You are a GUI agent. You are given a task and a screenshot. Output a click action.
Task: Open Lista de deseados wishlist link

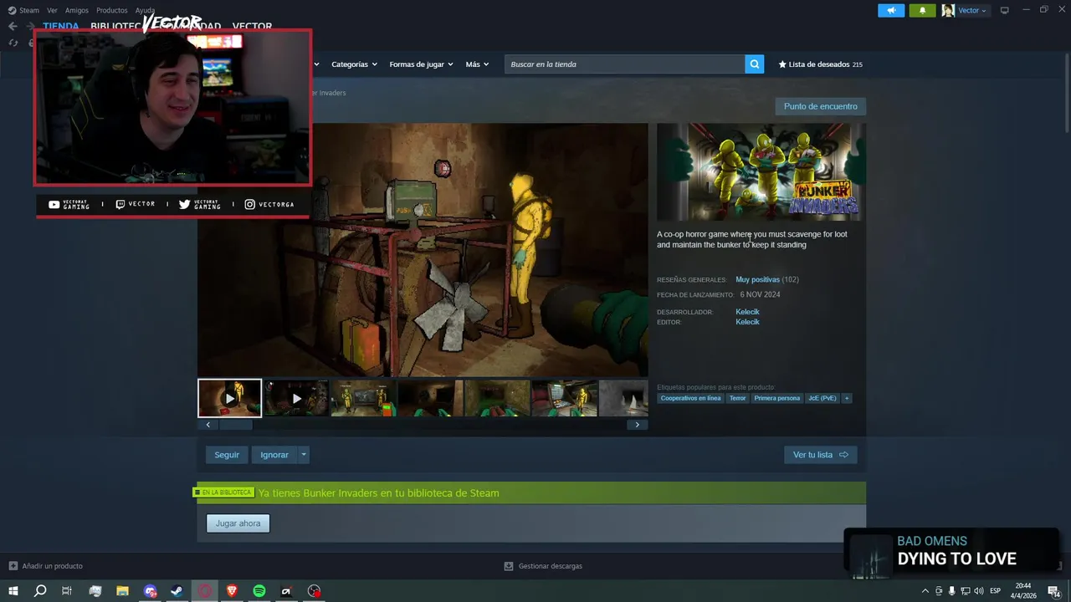820,64
